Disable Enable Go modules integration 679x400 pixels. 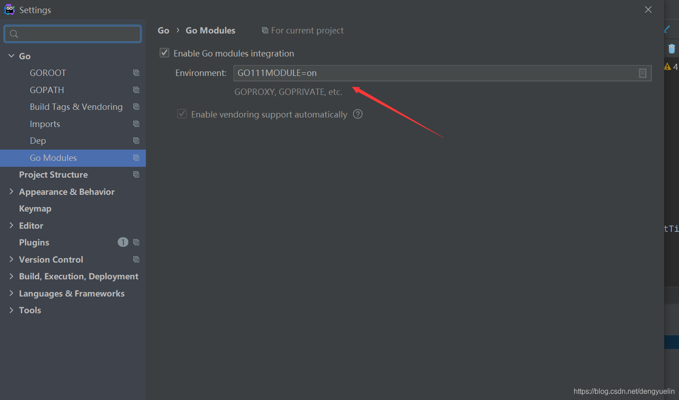tap(164, 52)
